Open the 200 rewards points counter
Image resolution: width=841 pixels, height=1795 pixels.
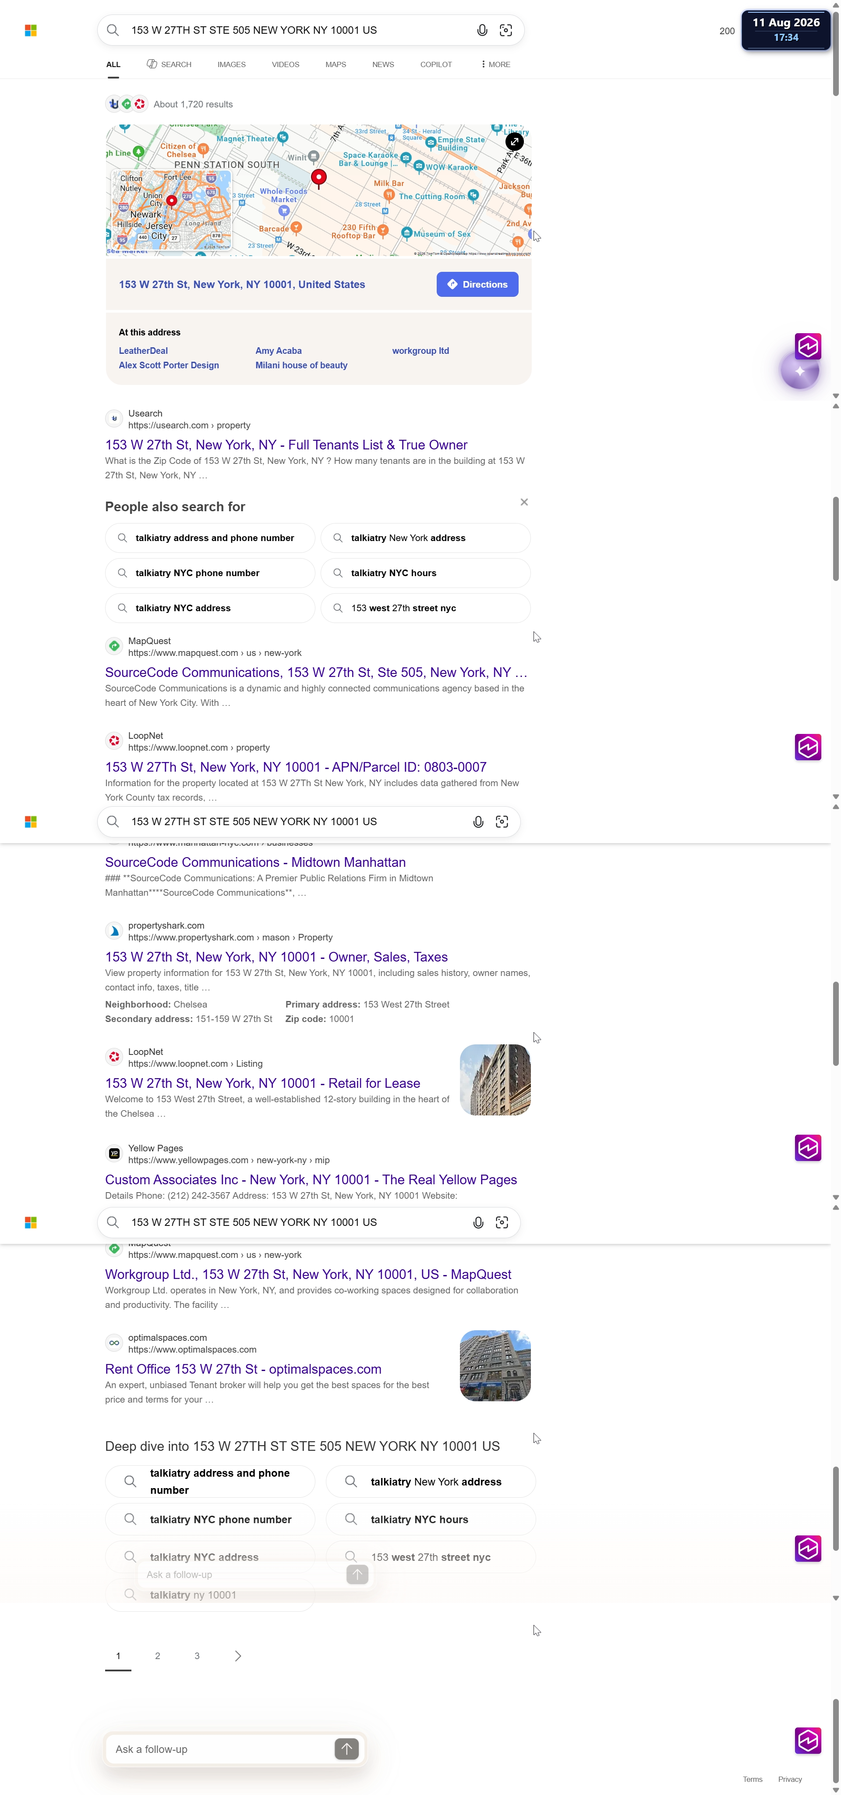(x=727, y=31)
